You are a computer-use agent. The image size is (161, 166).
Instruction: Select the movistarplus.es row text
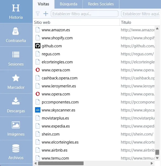(55, 118)
